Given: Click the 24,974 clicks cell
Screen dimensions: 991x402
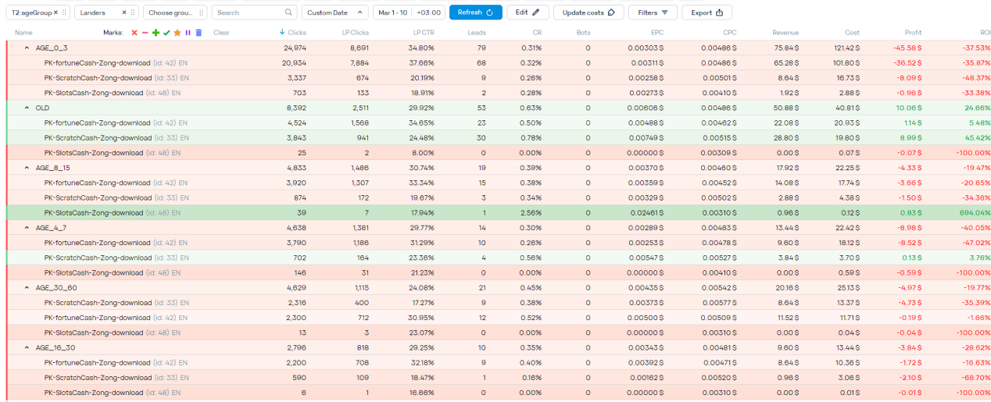Looking at the screenshot, I should coord(295,48).
